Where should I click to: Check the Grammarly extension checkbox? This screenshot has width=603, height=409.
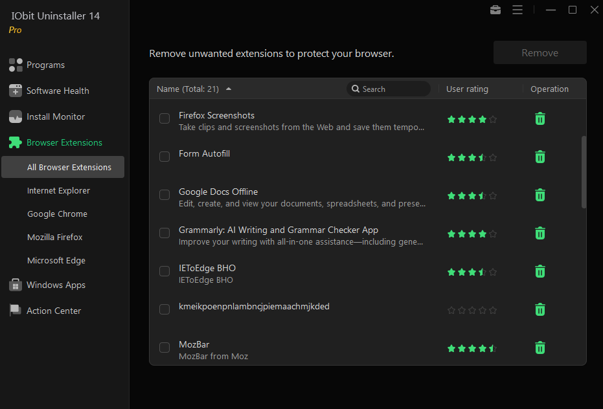[165, 233]
